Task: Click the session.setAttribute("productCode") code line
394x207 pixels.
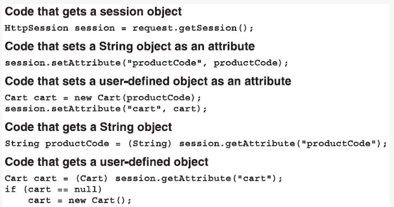Action: (147, 63)
